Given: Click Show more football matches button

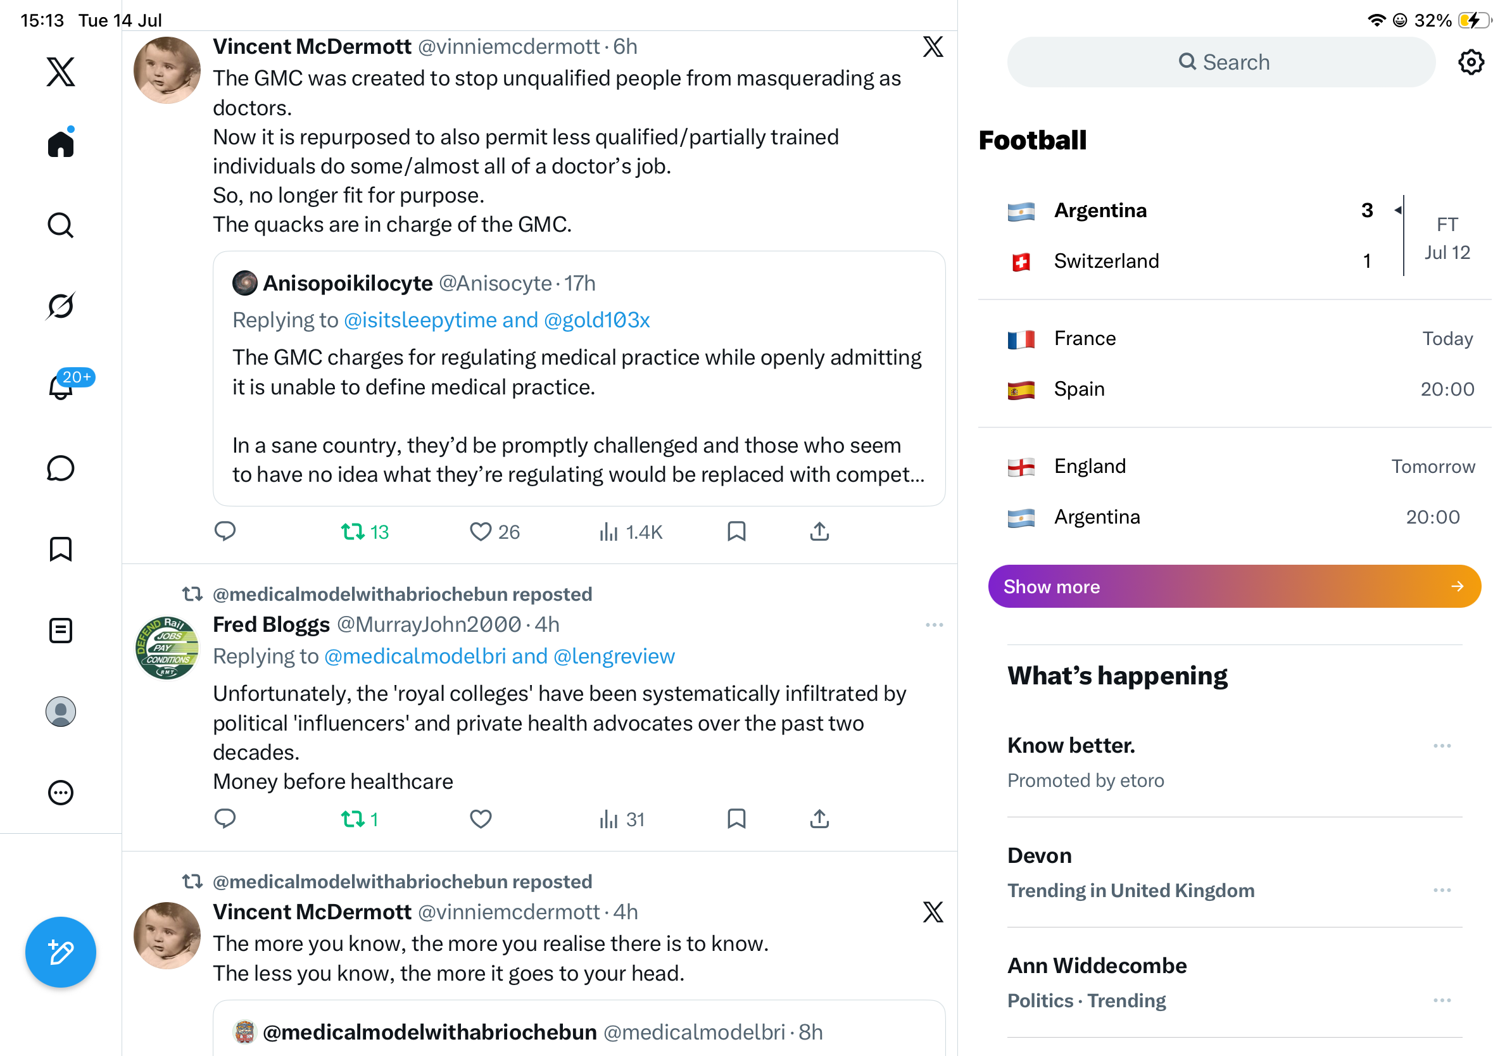Looking at the screenshot, I should pos(1234,586).
